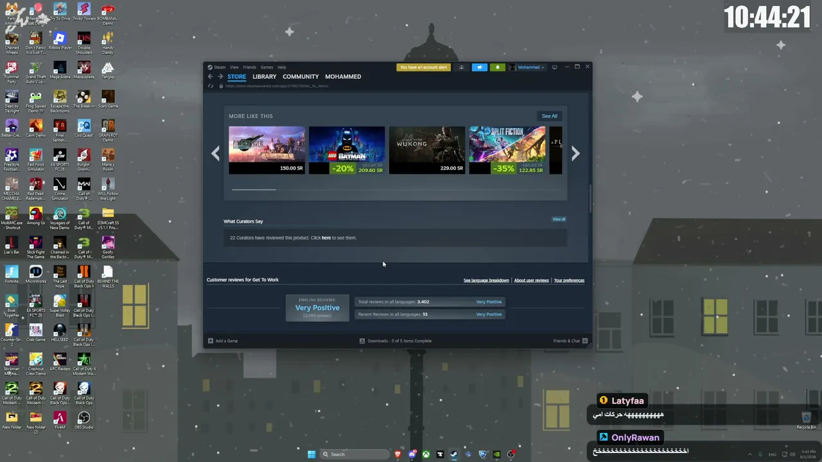Open Black Myth Wukong game thumbnail
This screenshot has width=822, height=462.
[427, 150]
